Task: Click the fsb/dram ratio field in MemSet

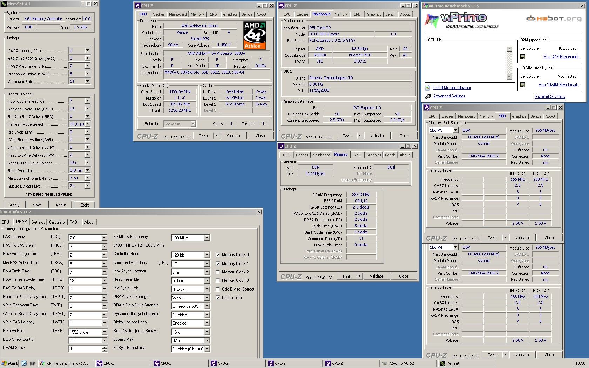Action: (x=86, y=19)
